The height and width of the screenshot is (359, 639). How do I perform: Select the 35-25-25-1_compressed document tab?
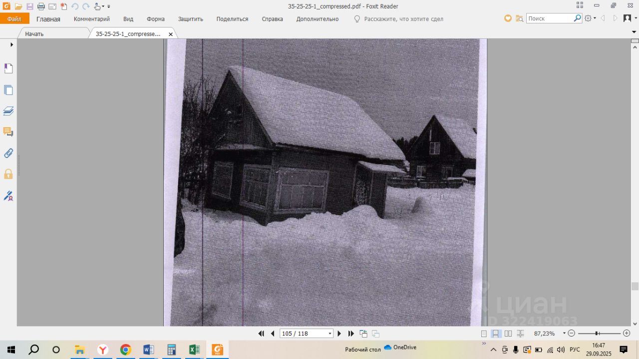coord(128,34)
